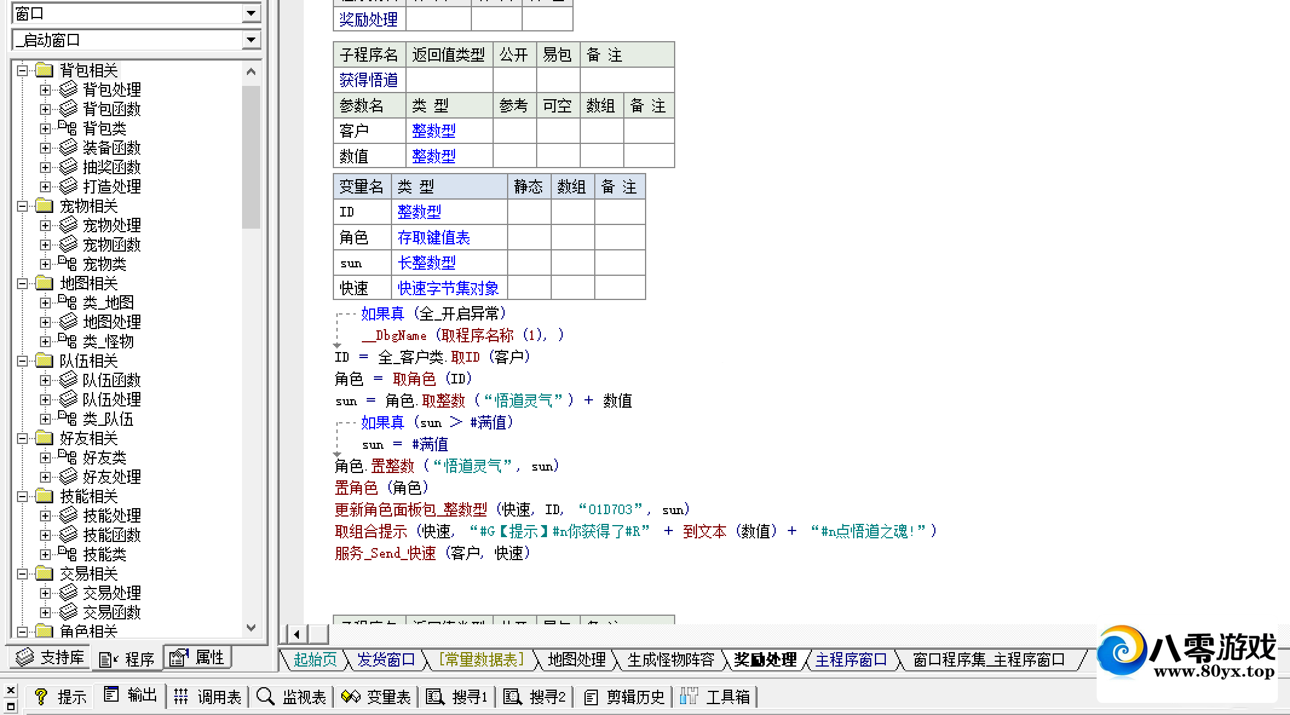
Task: Open the 搜寻1 search results tab
Action: 457,697
